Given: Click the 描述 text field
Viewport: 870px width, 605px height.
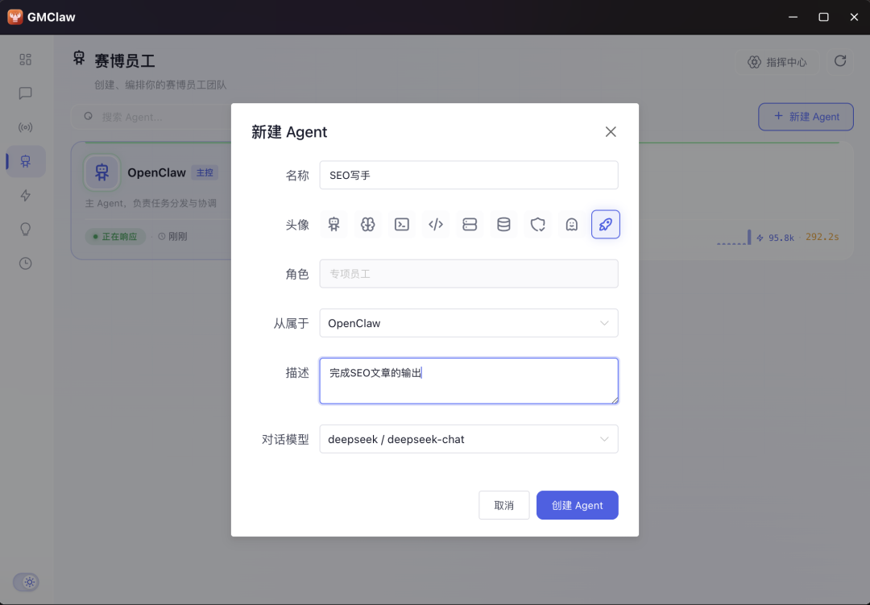Looking at the screenshot, I should (x=469, y=380).
